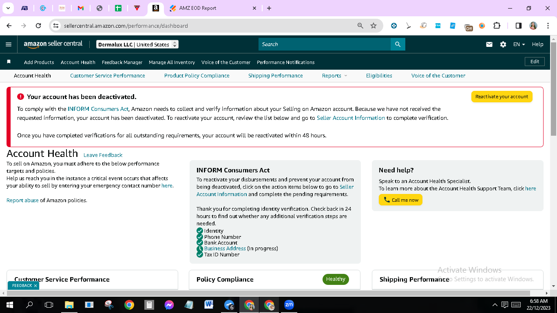Click the Reactivate your account button
This screenshot has height=313, width=557.
(x=502, y=97)
